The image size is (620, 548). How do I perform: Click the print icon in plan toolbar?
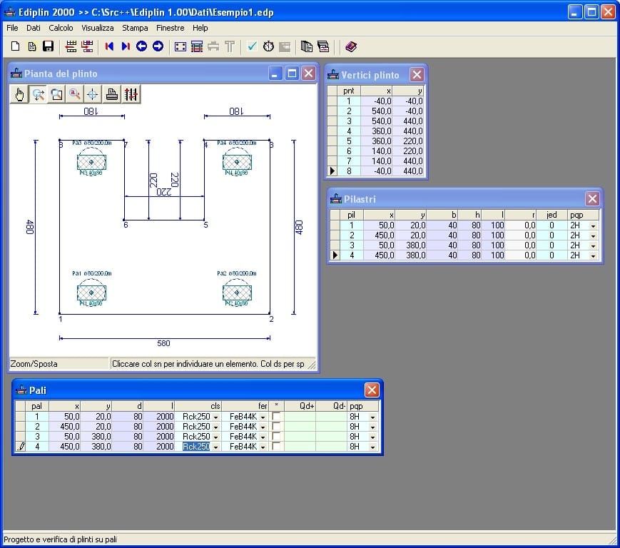click(112, 94)
